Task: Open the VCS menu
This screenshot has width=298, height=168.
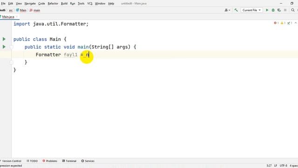Action: pyautogui.click(x=90, y=3)
